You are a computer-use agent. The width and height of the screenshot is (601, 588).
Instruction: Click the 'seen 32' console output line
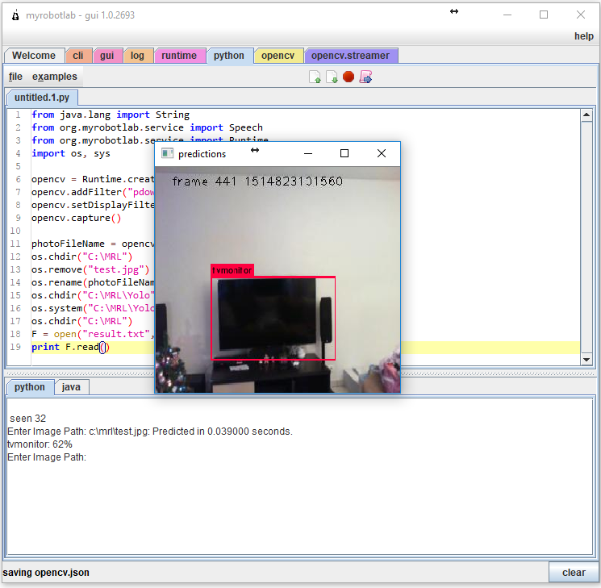click(27, 418)
